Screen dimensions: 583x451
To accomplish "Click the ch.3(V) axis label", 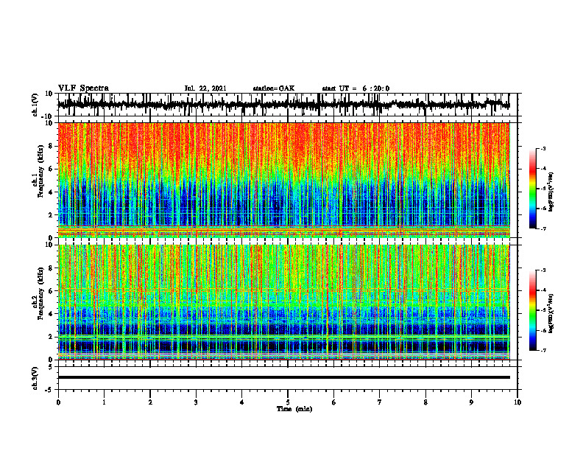I will tap(35, 378).
